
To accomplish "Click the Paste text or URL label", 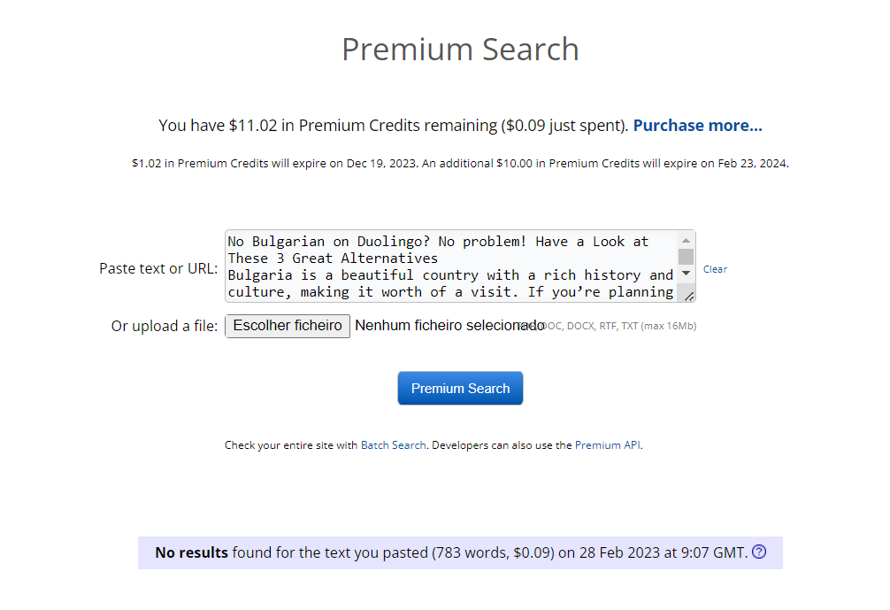I will (158, 268).
